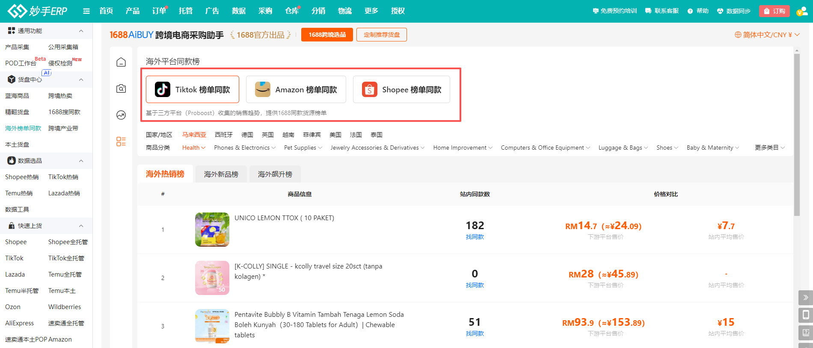
Task: Click the double-arrow expand icon at right edge
Action: click(806, 298)
